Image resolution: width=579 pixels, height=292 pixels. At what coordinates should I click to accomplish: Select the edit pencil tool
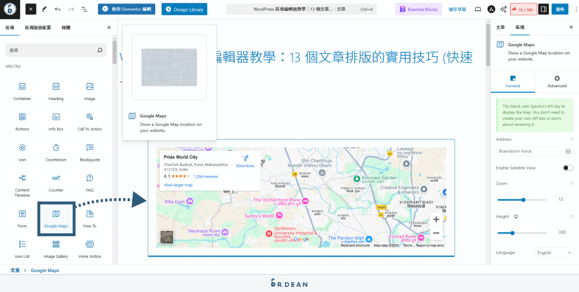(45, 9)
